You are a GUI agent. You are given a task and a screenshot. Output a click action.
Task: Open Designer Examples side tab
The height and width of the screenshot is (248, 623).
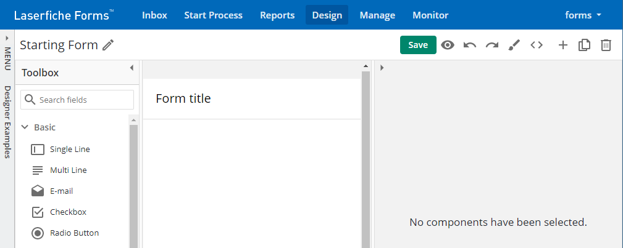7,122
